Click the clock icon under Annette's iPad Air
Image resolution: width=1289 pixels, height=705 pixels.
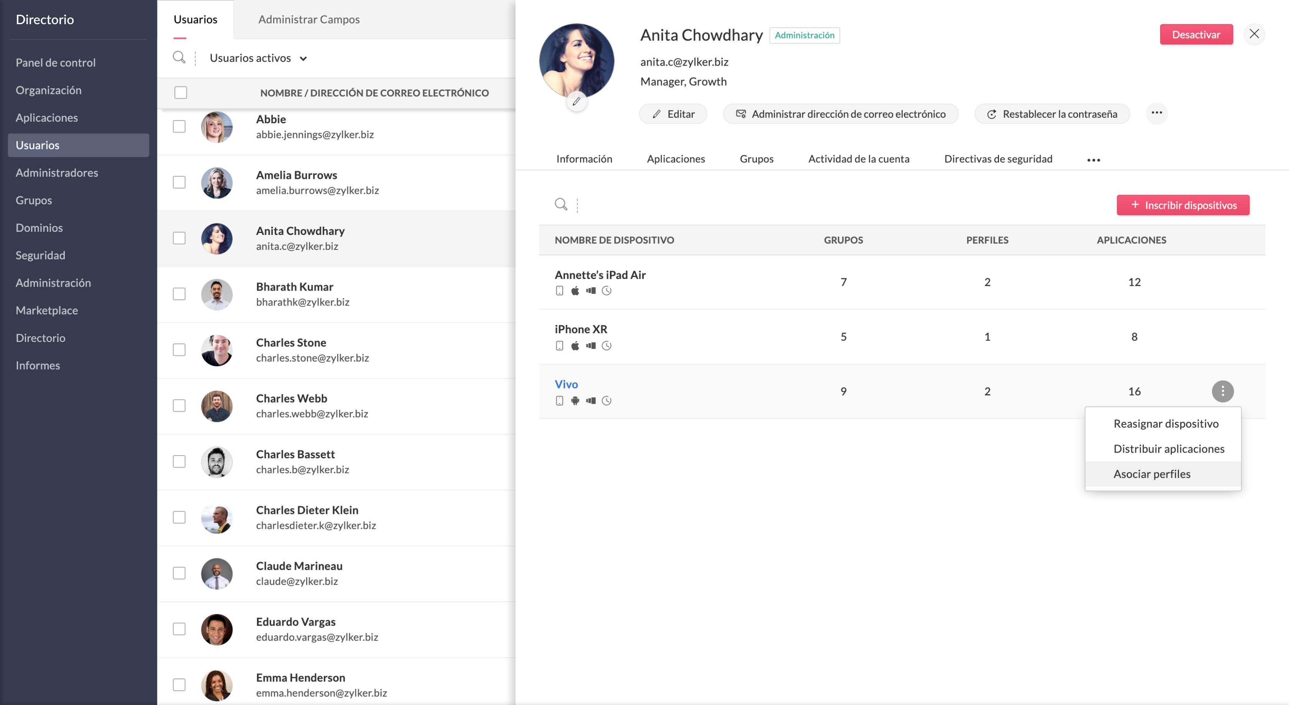(x=607, y=291)
